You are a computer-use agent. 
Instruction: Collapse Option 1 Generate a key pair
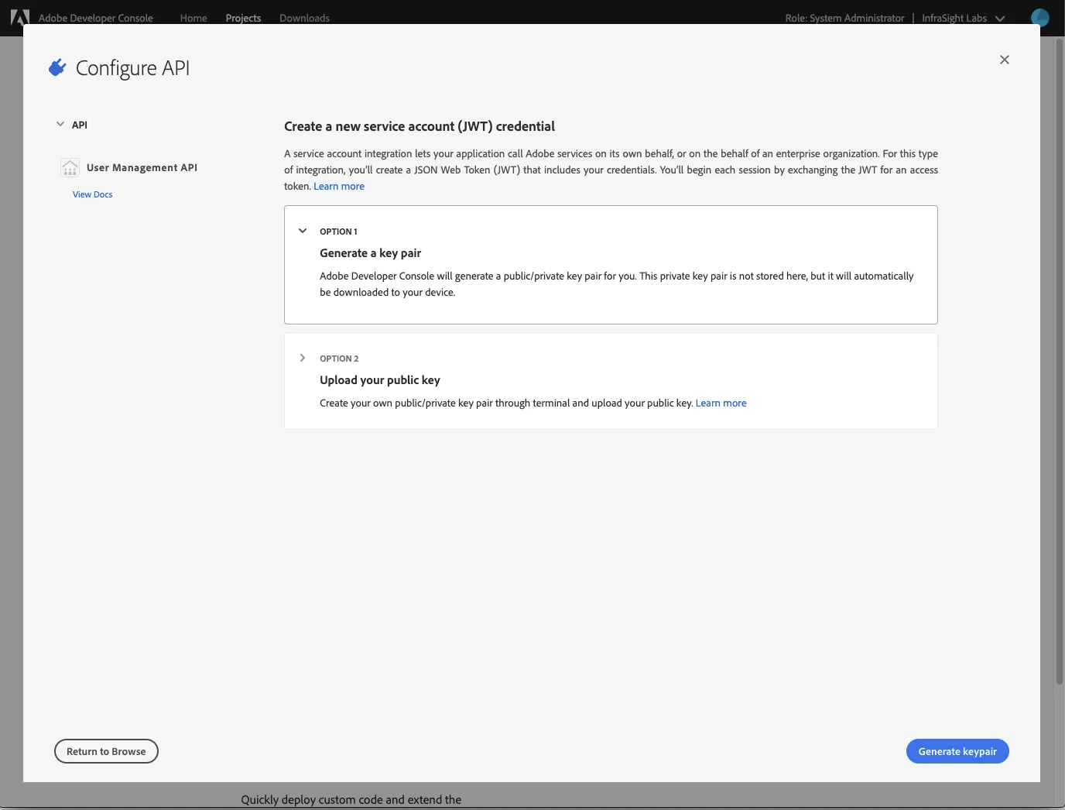[x=303, y=231]
